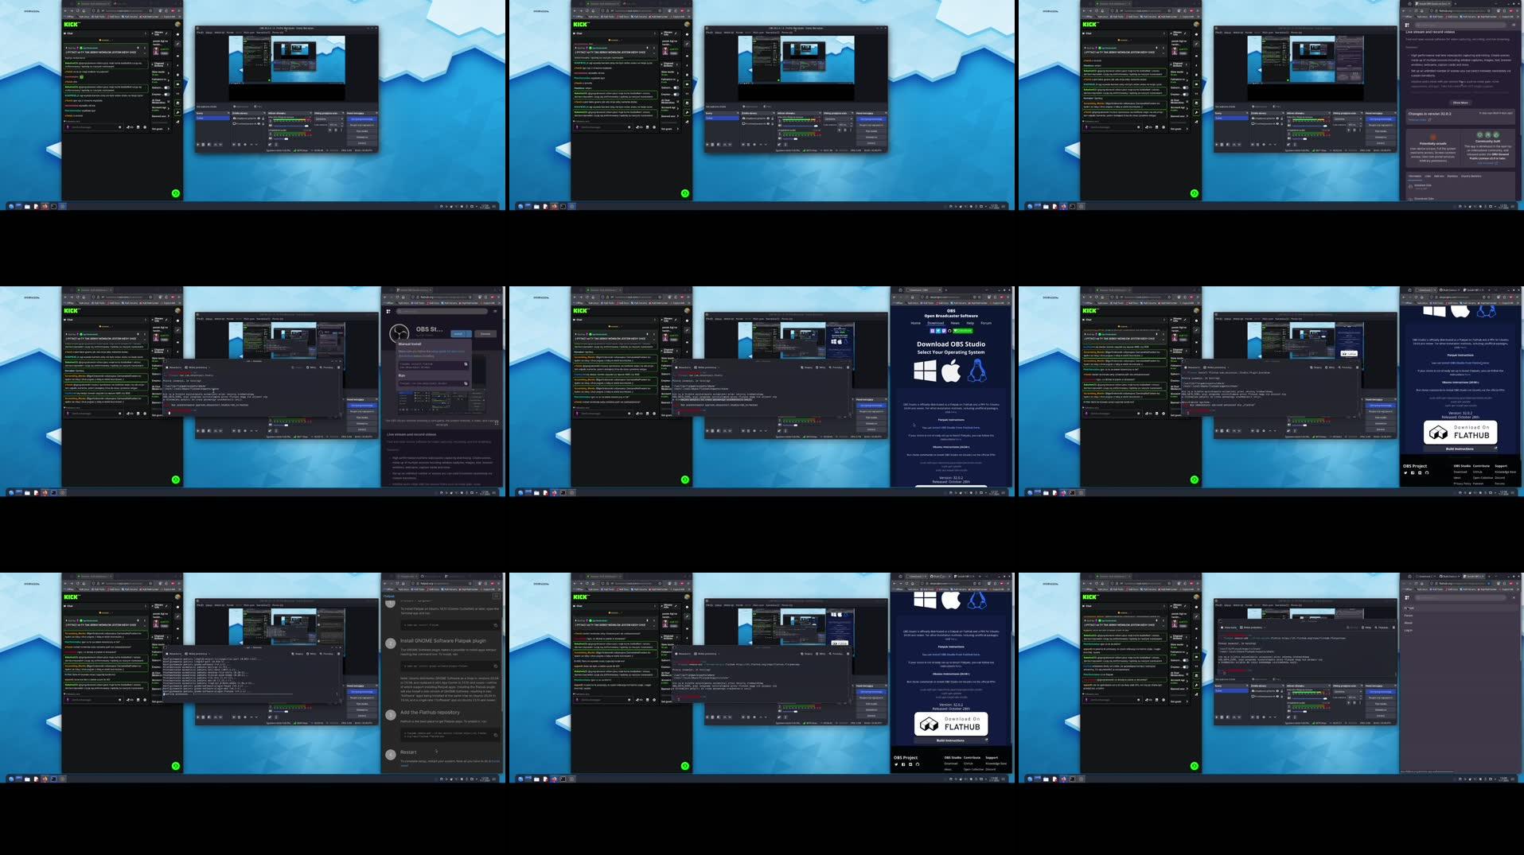Click the emoji icon in Kick chat input
This screenshot has width=1524, height=855.
click(120, 127)
